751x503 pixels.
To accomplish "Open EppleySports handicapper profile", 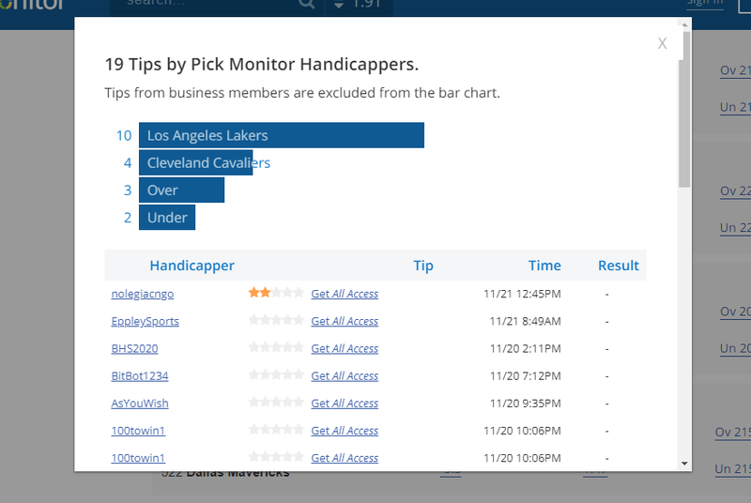I will click(x=146, y=321).
